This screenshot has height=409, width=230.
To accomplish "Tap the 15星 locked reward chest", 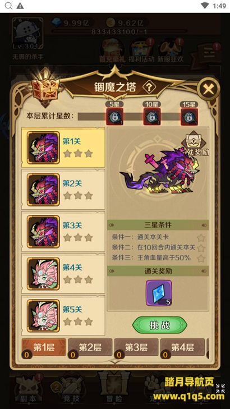I will (189, 117).
